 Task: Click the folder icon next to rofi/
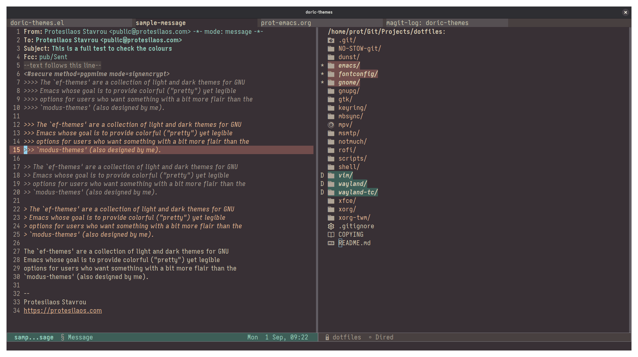click(x=331, y=150)
